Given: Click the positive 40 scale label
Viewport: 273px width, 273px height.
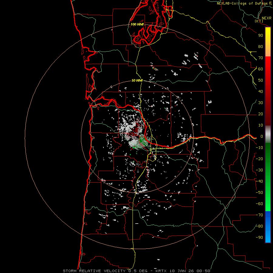Looking at the screenshot, I should (261, 91).
